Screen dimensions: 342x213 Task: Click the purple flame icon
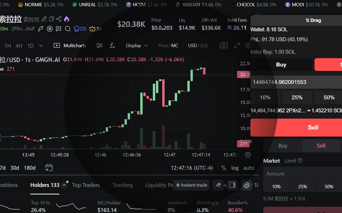(67, 19)
